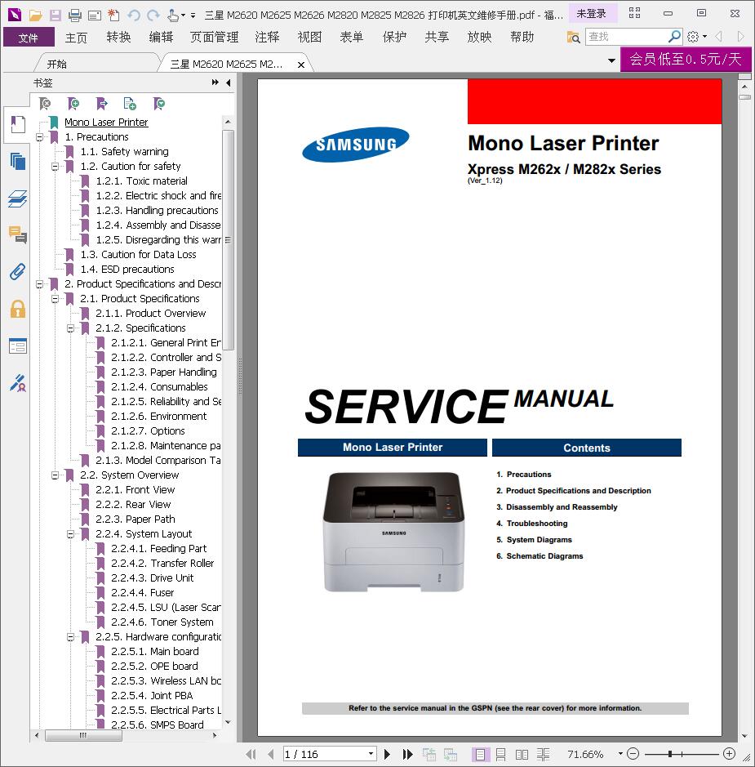Collapse the '1. Precautions' bookmark node
The width and height of the screenshot is (755, 767).
(39, 137)
